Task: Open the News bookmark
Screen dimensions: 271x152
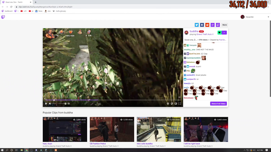Action: tap(39, 11)
